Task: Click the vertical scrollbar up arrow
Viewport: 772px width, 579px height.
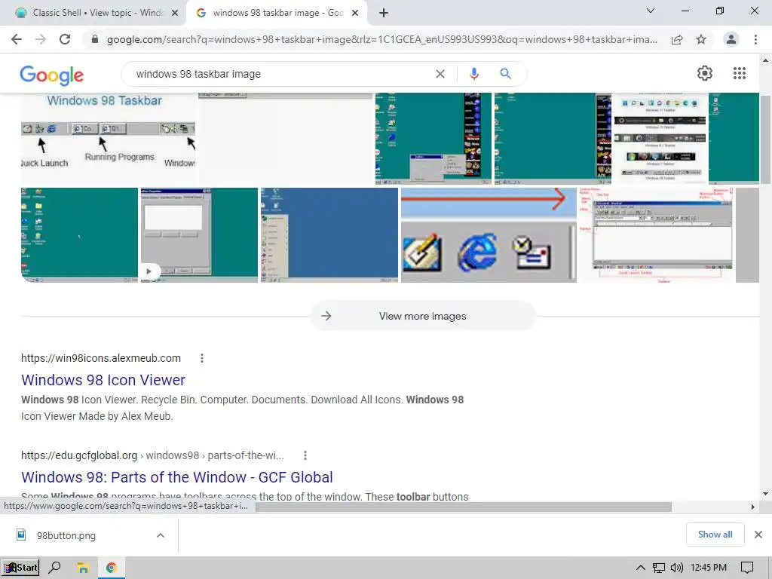Action: pos(765,60)
